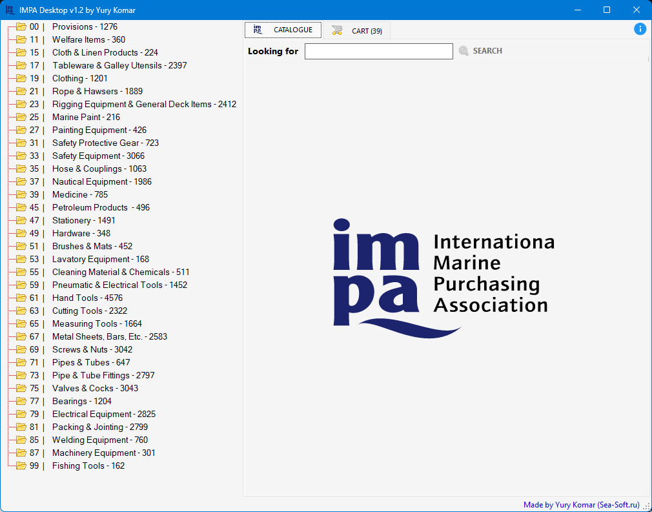This screenshot has width=652, height=512.
Task: Click the folder icon beside Hand Tools
Action: [x=21, y=298]
